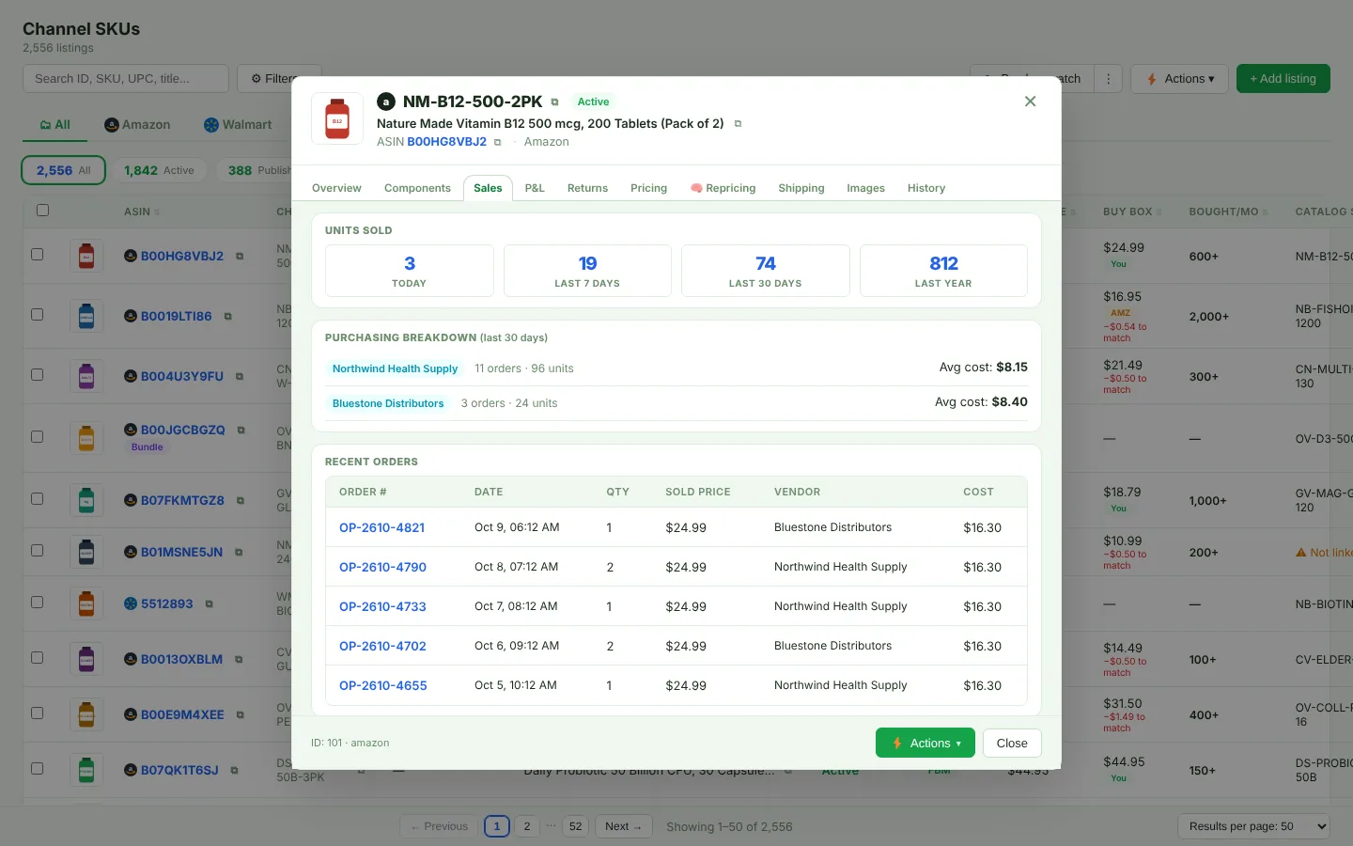
Task: Click the Vitamin B12 product thumbnail in modal
Action: click(x=337, y=118)
